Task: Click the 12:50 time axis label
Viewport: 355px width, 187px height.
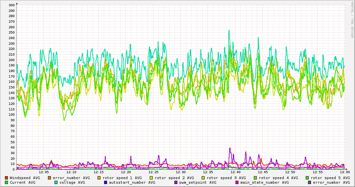Action: [x=290, y=172]
